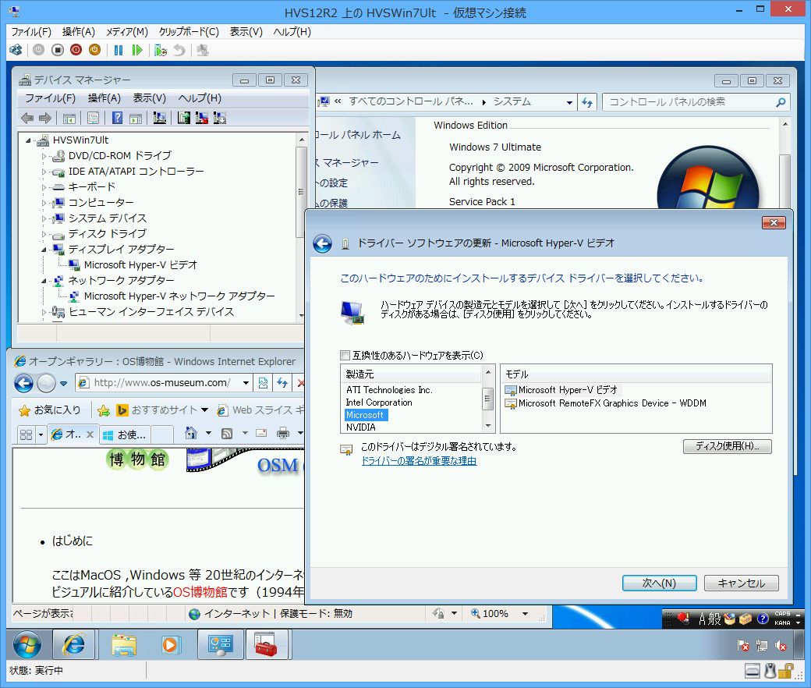Toggle CAPS lock on IME bar

782,614
